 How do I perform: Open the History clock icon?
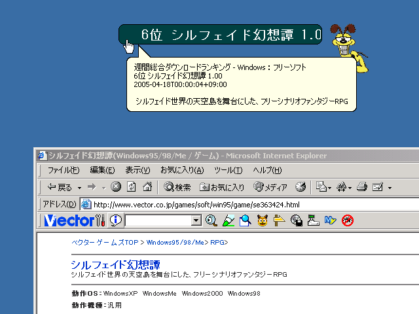tap(301, 186)
